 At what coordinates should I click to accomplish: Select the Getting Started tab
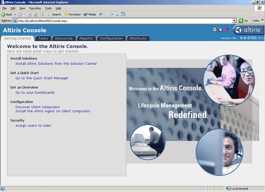pyautogui.click(x=17, y=38)
